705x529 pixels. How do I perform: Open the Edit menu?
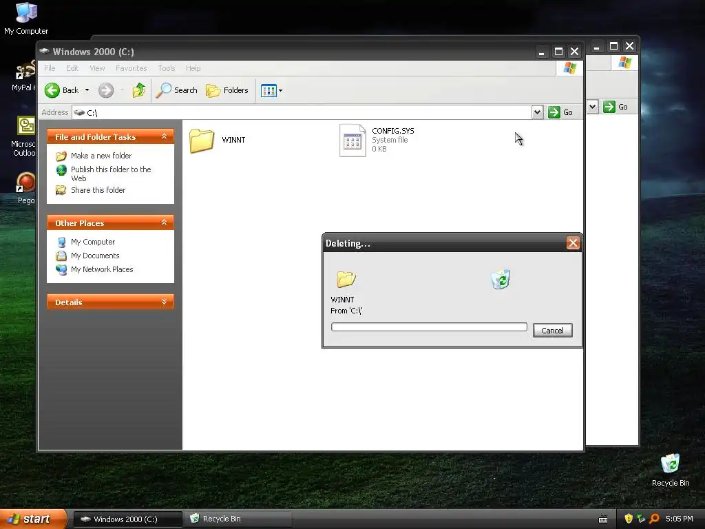click(x=72, y=68)
